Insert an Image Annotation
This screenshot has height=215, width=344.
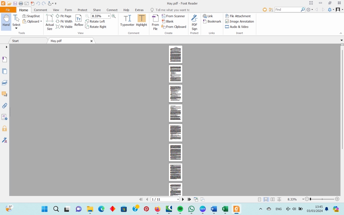click(240, 21)
